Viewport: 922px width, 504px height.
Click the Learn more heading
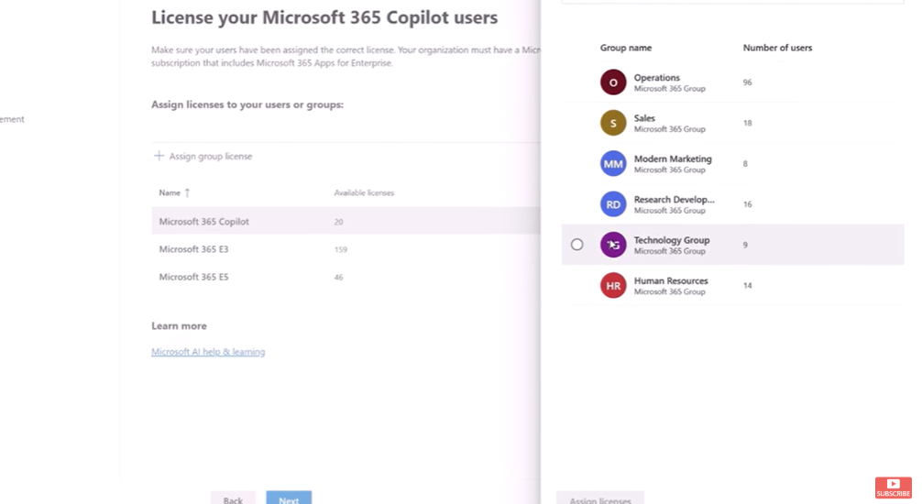pos(179,326)
